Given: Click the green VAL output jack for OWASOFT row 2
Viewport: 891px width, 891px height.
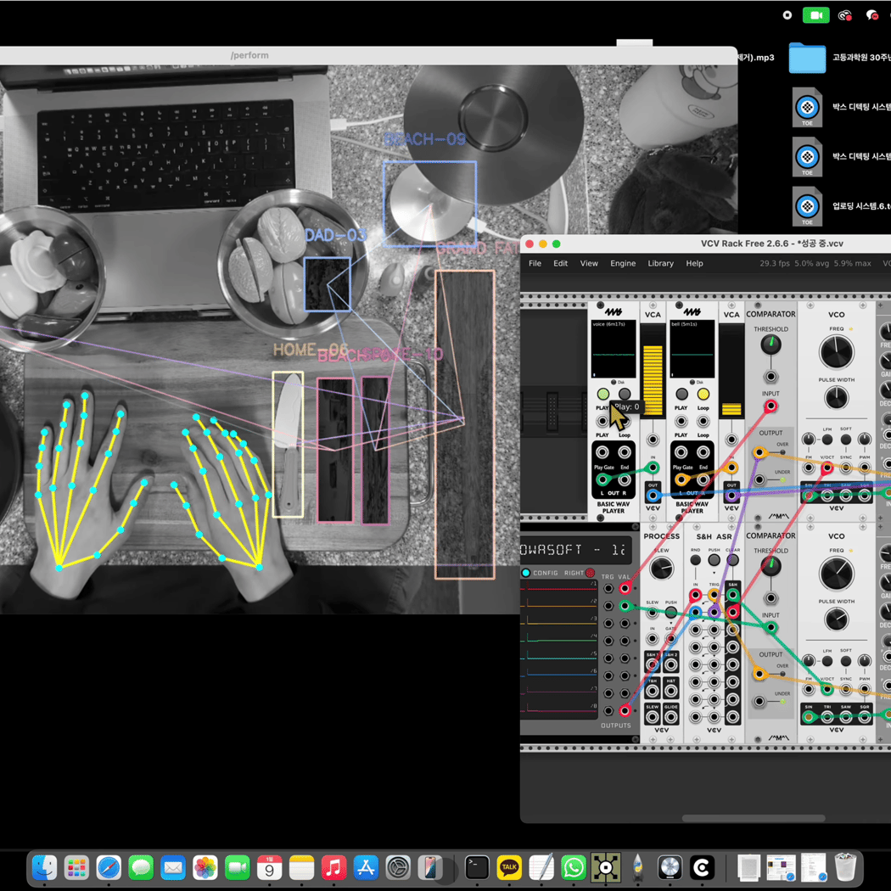Looking at the screenshot, I should click(x=625, y=606).
